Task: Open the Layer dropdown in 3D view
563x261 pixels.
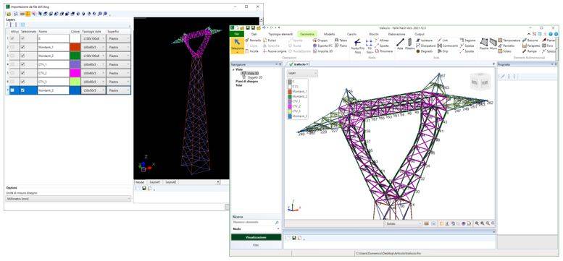Action: point(302,73)
